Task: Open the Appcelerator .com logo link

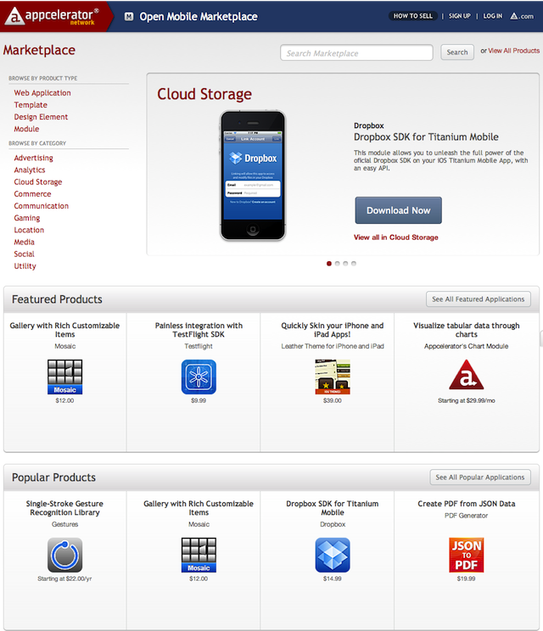Action: [522, 16]
